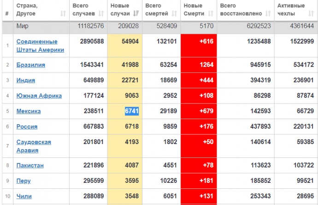Click the '#' rank column header

pyautogui.click(x=6, y=13)
